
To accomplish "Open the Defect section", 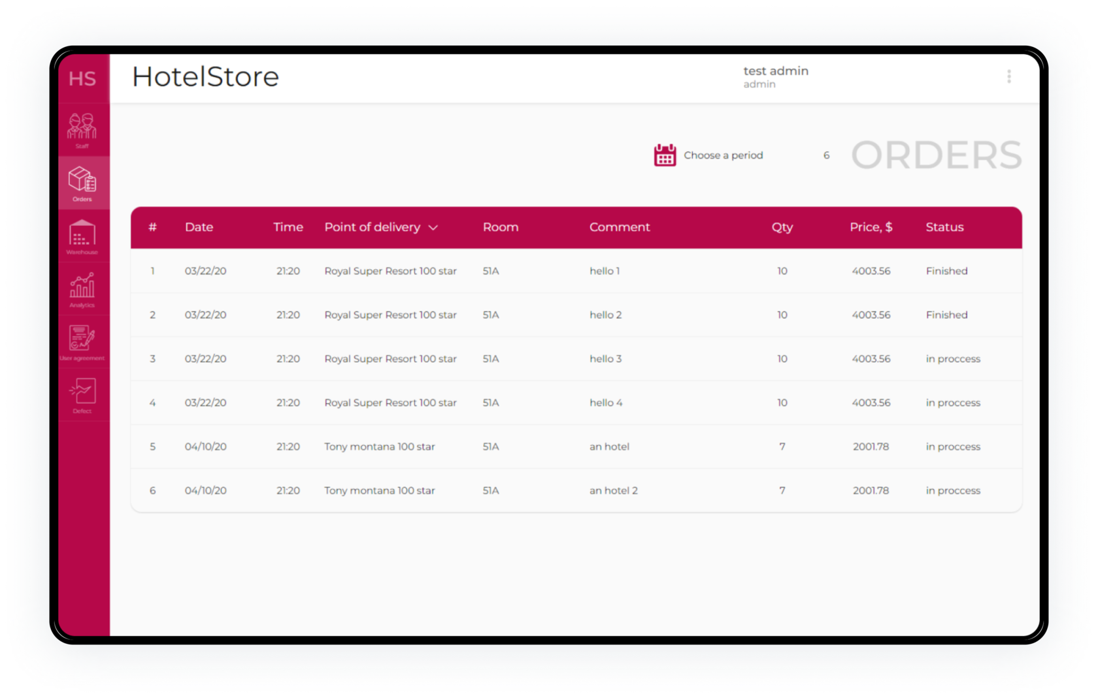I will [82, 395].
